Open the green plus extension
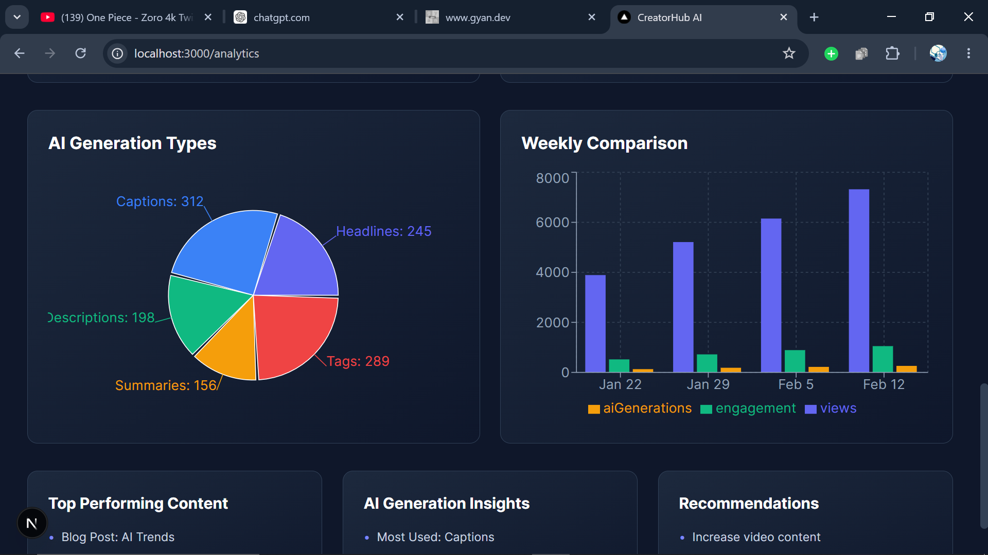The height and width of the screenshot is (555, 988). click(831, 53)
